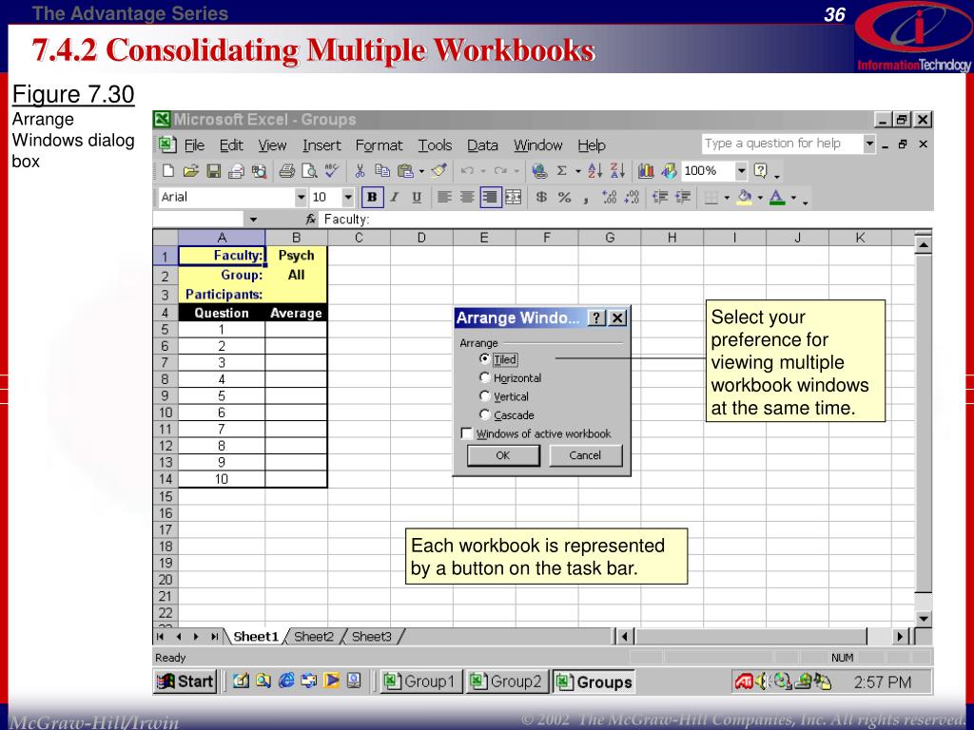974x730 pixels.
Task: Open the File menu
Action: [194, 145]
